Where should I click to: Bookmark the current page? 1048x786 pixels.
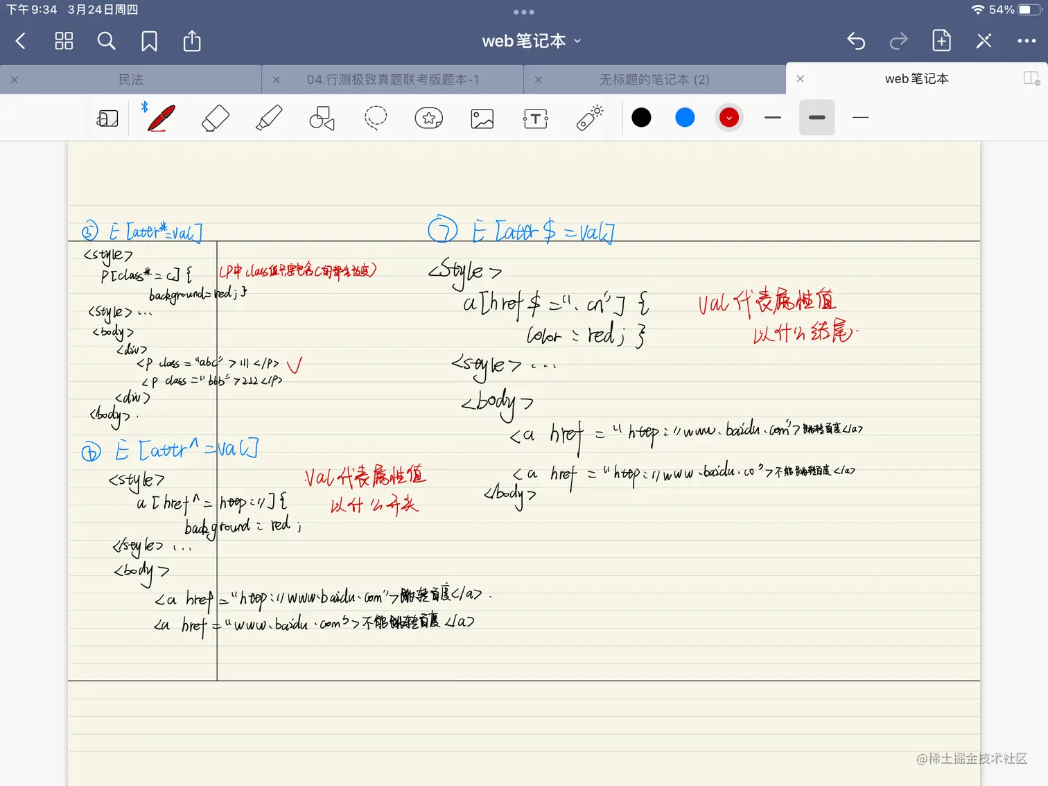point(149,42)
